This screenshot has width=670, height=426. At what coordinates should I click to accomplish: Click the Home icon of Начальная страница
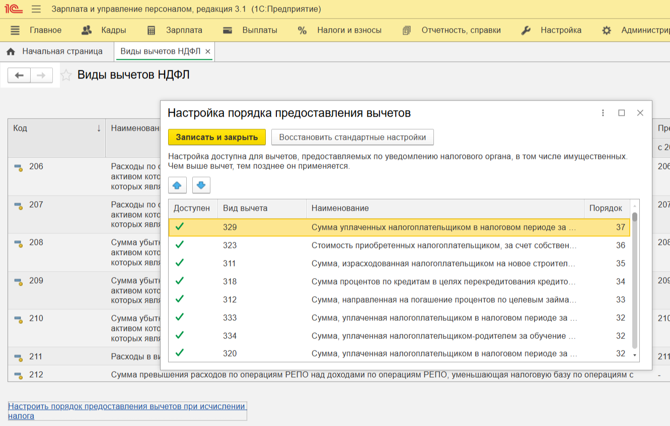(11, 51)
